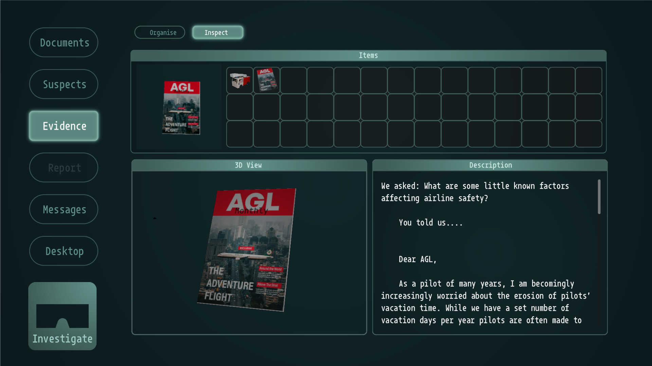Click the third empty item slot in first row
This screenshot has height=366, width=652.
pos(347,80)
